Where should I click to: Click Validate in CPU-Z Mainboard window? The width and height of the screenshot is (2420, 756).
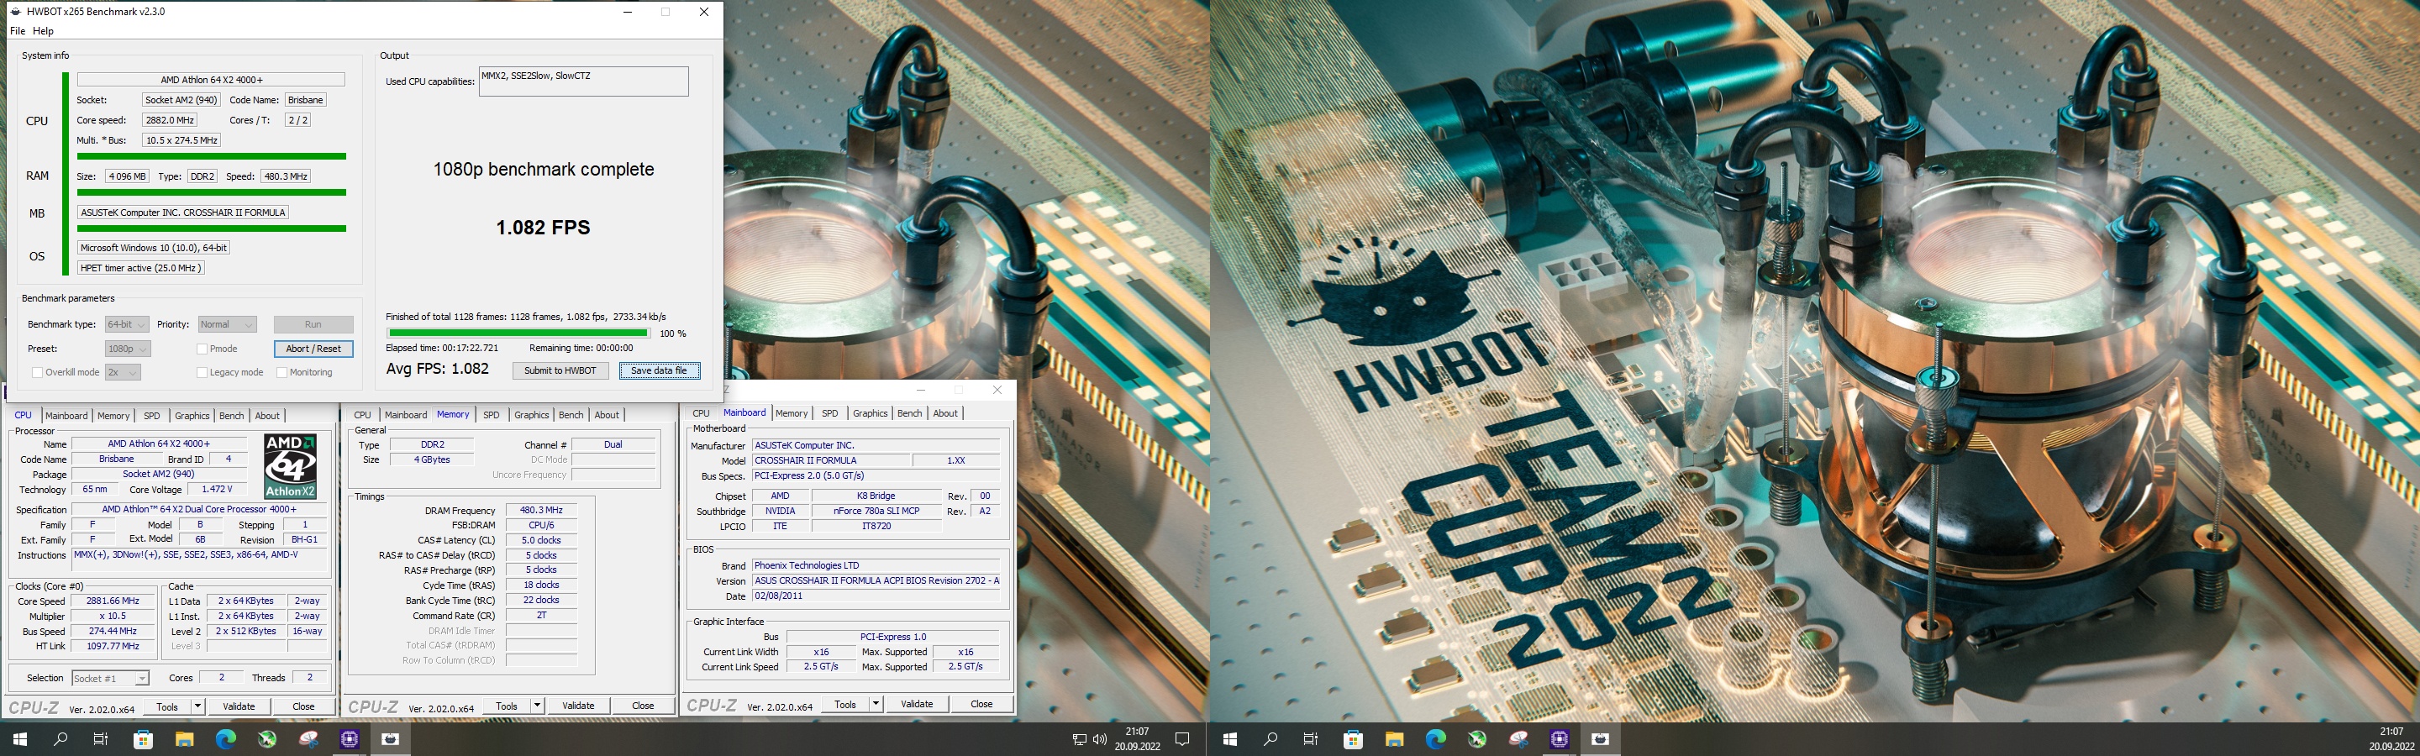point(917,703)
